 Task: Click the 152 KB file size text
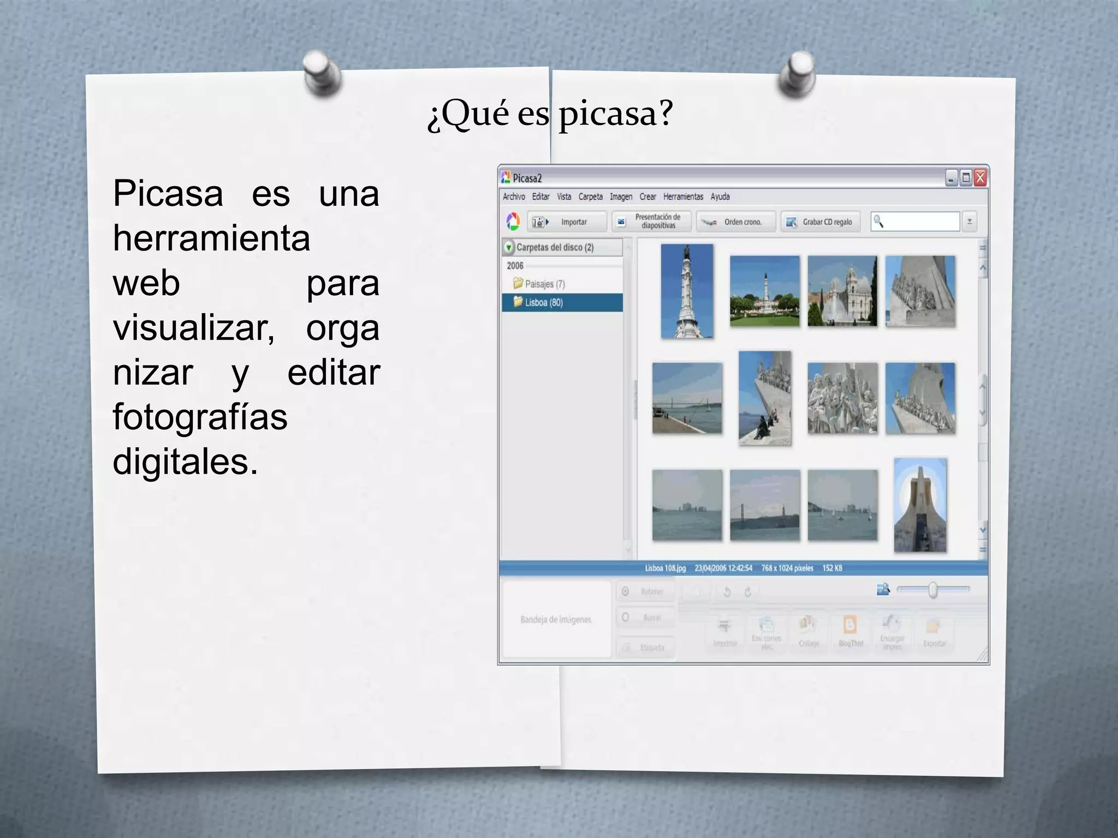(x=832, y=568)
